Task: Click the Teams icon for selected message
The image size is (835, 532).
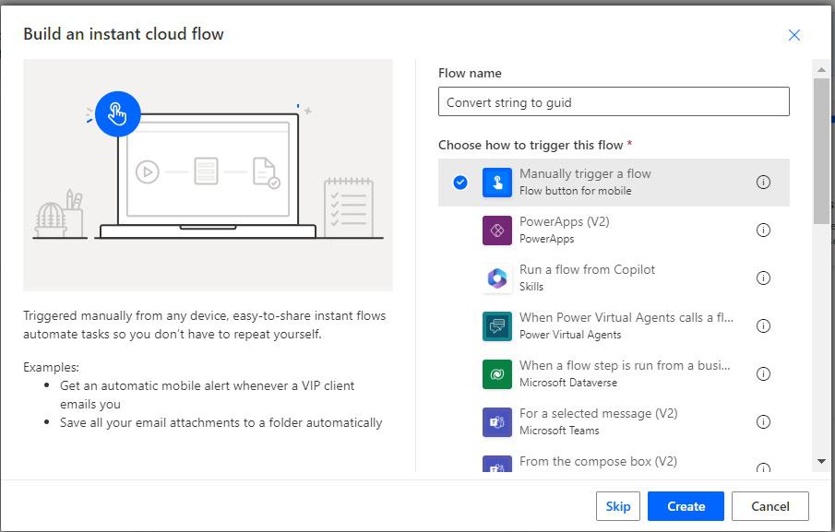Action: pyautogui.click(x=496, y=422)
